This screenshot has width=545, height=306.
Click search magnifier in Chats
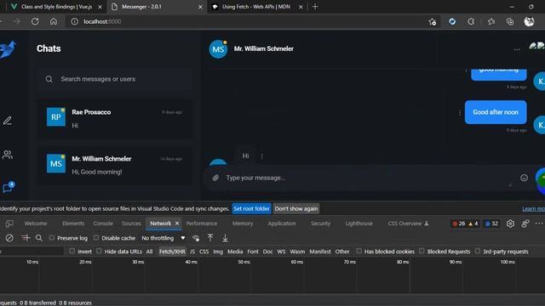coord(49,79)
